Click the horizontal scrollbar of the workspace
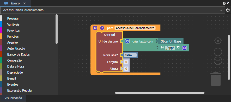The image size is (231, 102). (x=160, y=93)
